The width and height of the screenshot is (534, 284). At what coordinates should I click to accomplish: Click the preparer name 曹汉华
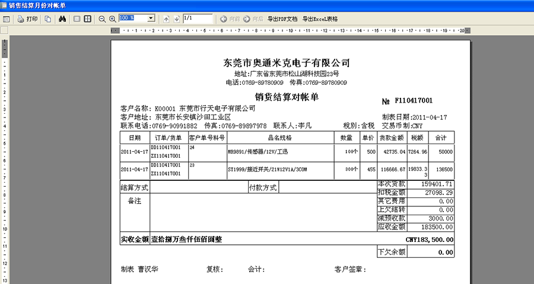coord(148,269)
